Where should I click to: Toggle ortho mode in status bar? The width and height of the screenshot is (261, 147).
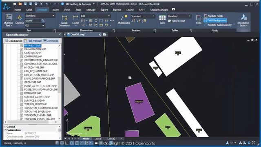pyautogui.click(x=67, y=143)
